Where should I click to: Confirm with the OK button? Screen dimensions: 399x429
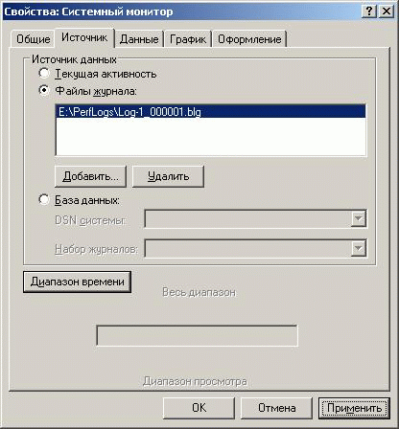[199, 408]
